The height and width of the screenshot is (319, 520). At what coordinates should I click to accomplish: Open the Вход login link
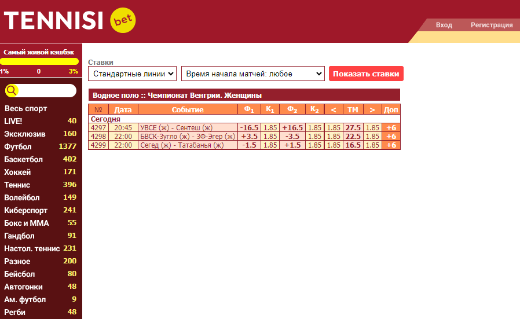tap(444, 25)
